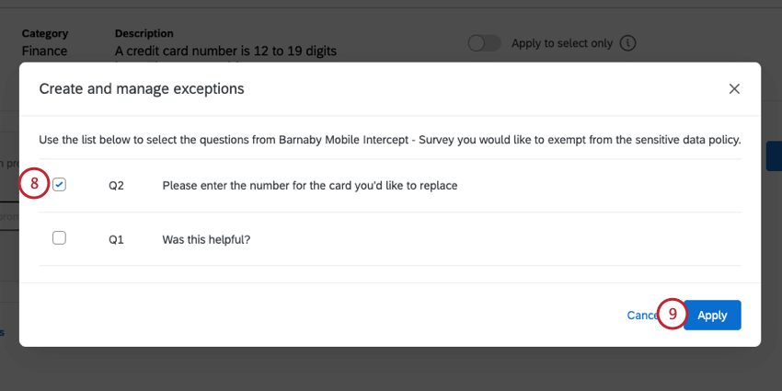782x391 pixels.
Task: Select the Q2 question label
Action: 116,185
